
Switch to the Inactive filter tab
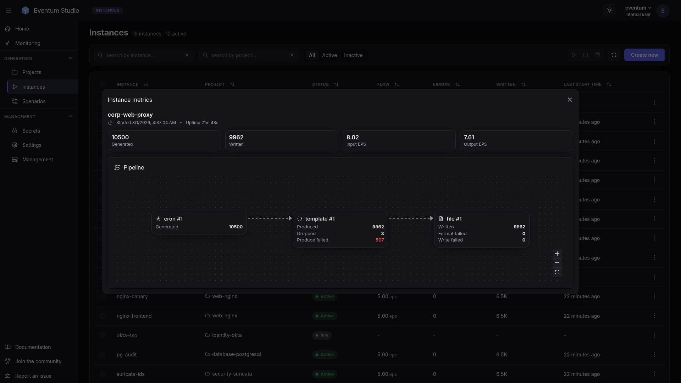tap(353, 55)
